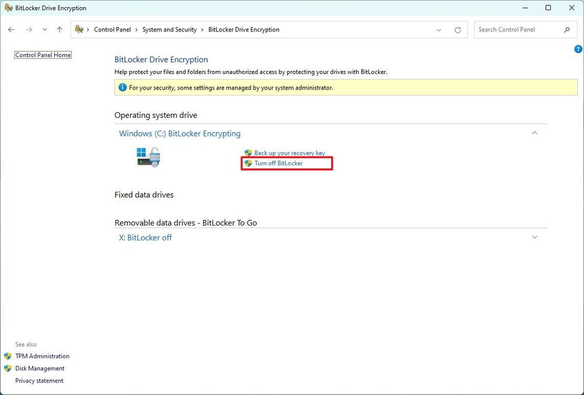The image size is (584, 395).
Task: Collapse the Windows (C:) drive section
Action: (535, 133)
